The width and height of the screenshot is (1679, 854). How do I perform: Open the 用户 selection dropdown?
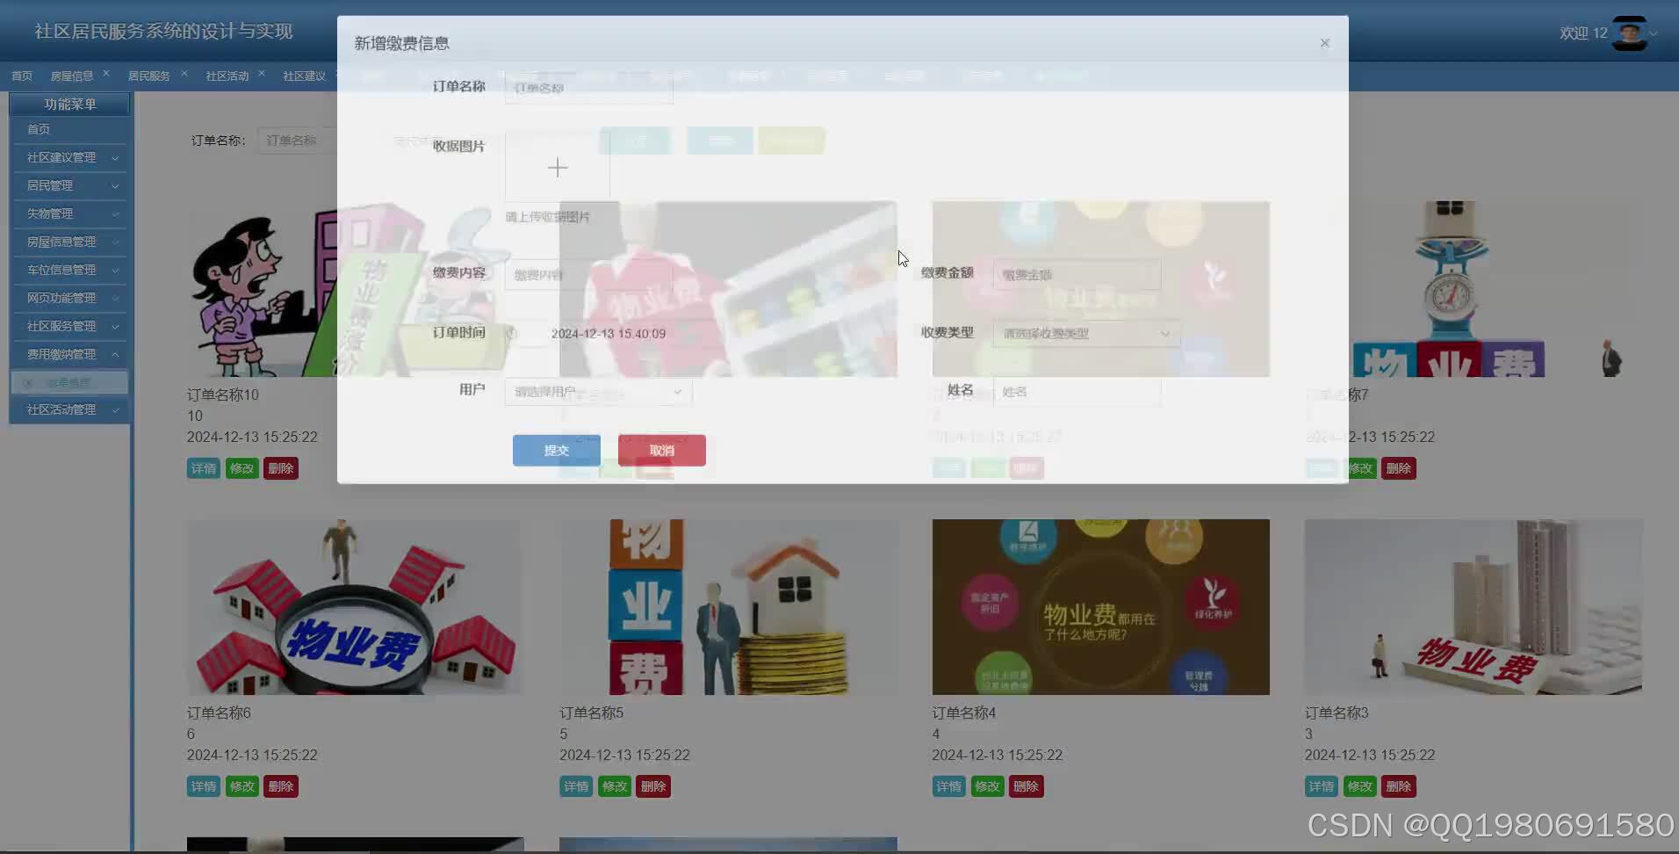pyautogui.click(x=597, y=392)
